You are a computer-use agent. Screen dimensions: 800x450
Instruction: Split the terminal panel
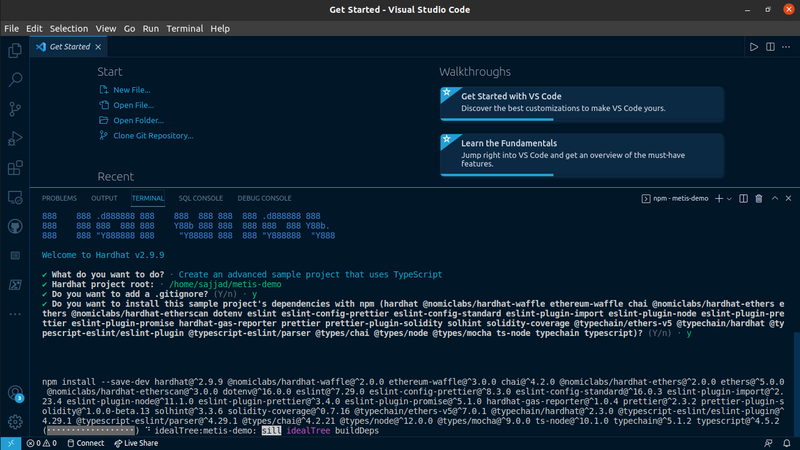point(743,198)
